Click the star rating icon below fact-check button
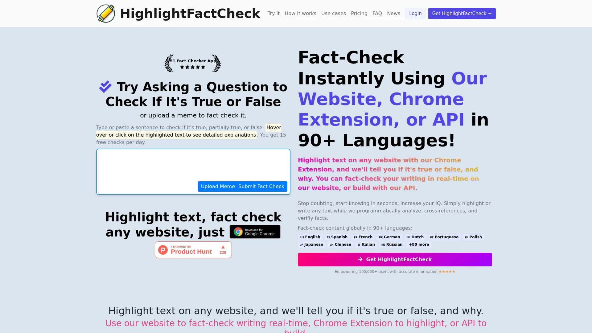 coord(446,272)
